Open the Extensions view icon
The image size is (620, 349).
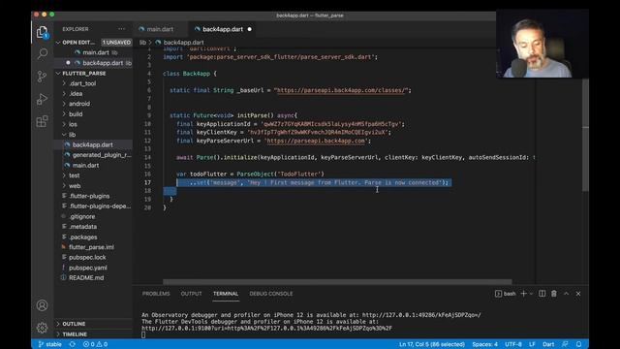(x=42, y=121)
